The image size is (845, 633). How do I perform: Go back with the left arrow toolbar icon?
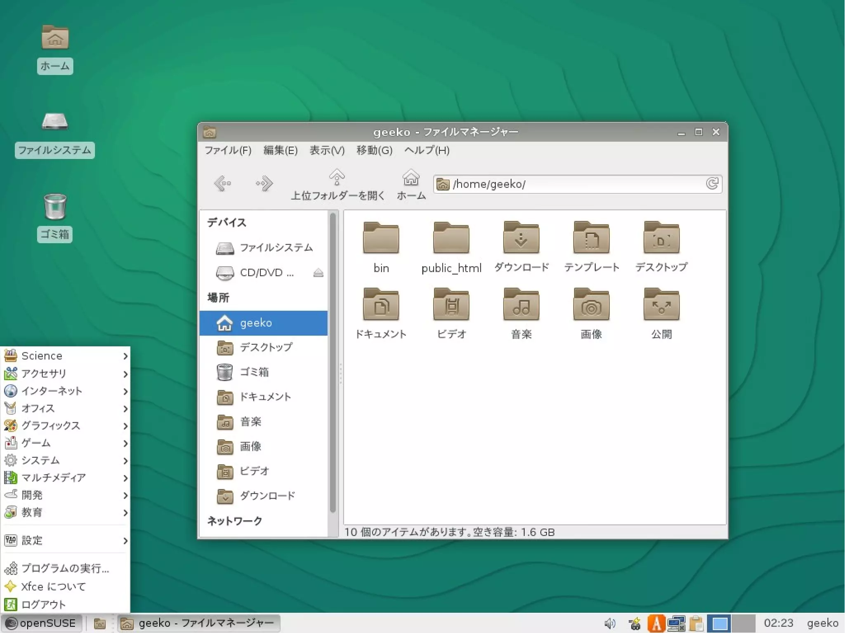[223, 183]
